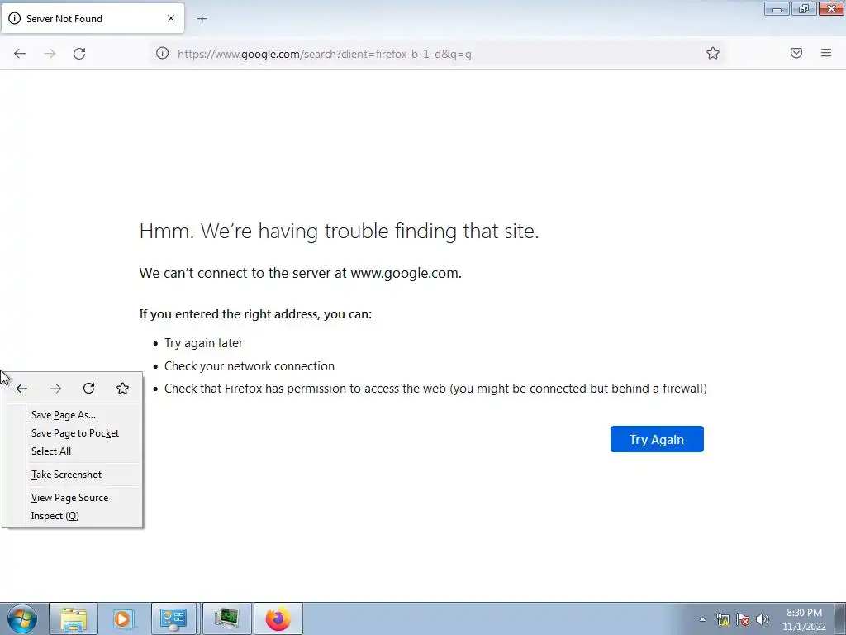The height and width of the screenshot is (635, 846).
Task: Click the Show desktop strip on taskbar
Action: [840, 618]
